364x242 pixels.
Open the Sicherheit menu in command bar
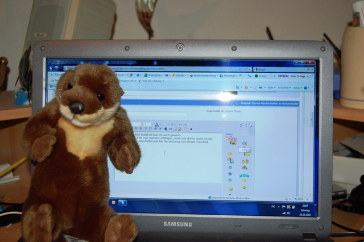click(283, 87)
